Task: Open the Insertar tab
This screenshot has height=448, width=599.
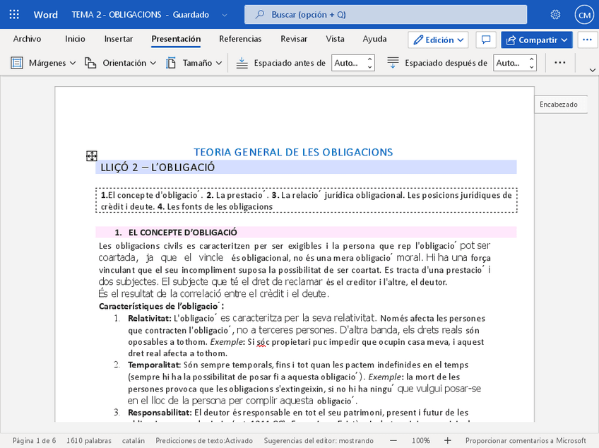Action: [x=118, y=39]
